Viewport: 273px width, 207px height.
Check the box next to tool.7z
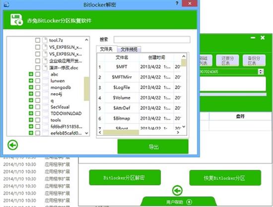point(38,40)
